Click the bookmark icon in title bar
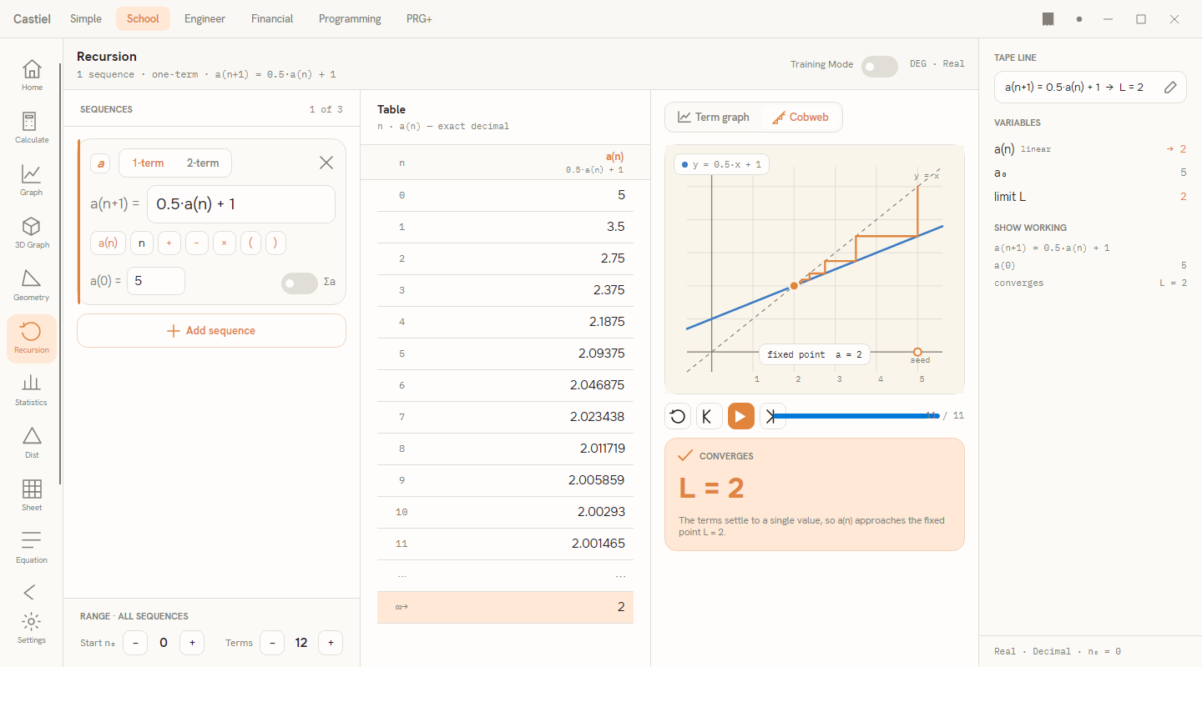 coord(1048,19)
